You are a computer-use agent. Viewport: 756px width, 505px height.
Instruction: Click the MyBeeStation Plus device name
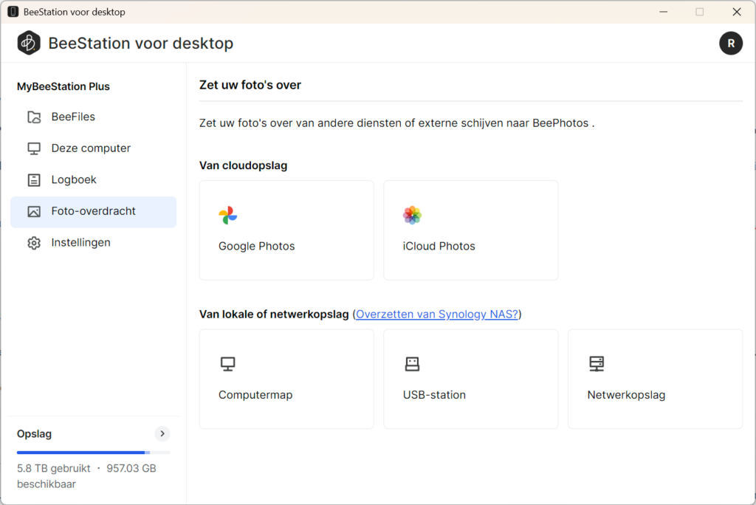[x=63, y=86]
